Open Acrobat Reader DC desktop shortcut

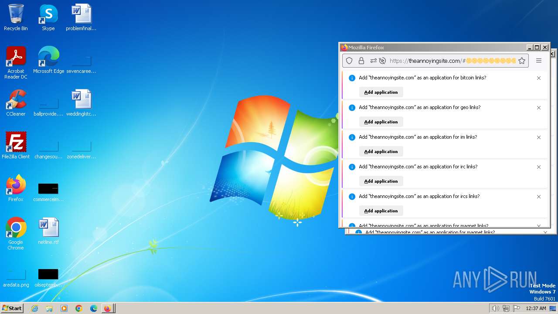(x=16, y=63)
